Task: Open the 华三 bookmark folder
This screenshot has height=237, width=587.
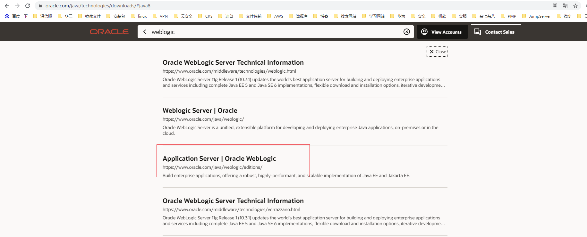Action: (x=65, y=16)
